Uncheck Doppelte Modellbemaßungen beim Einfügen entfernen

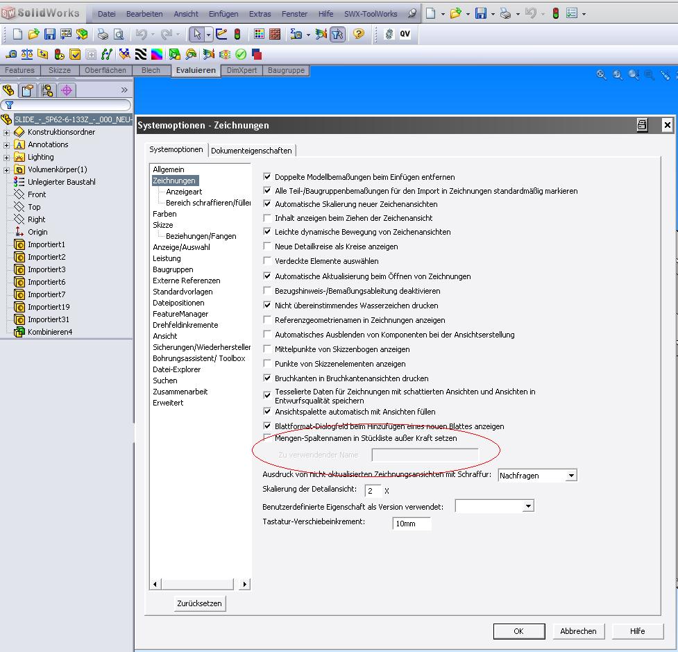click(267, 176)
